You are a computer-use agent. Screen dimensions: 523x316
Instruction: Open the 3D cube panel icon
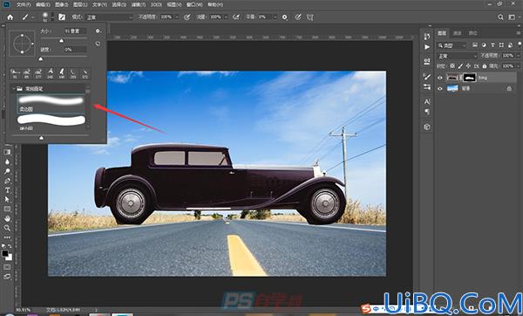click(427, 127)
